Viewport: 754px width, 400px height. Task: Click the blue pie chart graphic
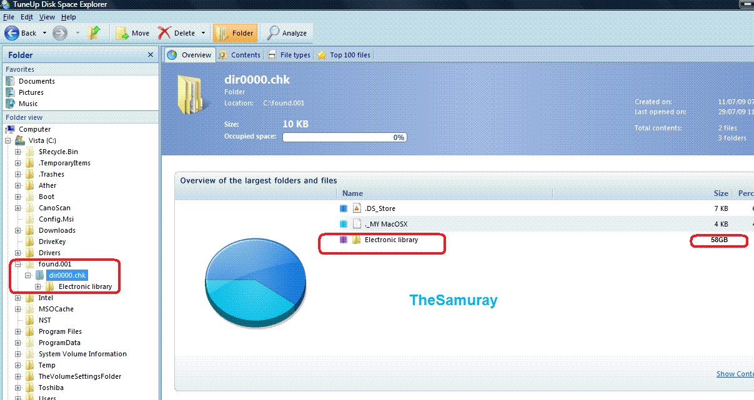pyautogui.click(x=255, y=284)
